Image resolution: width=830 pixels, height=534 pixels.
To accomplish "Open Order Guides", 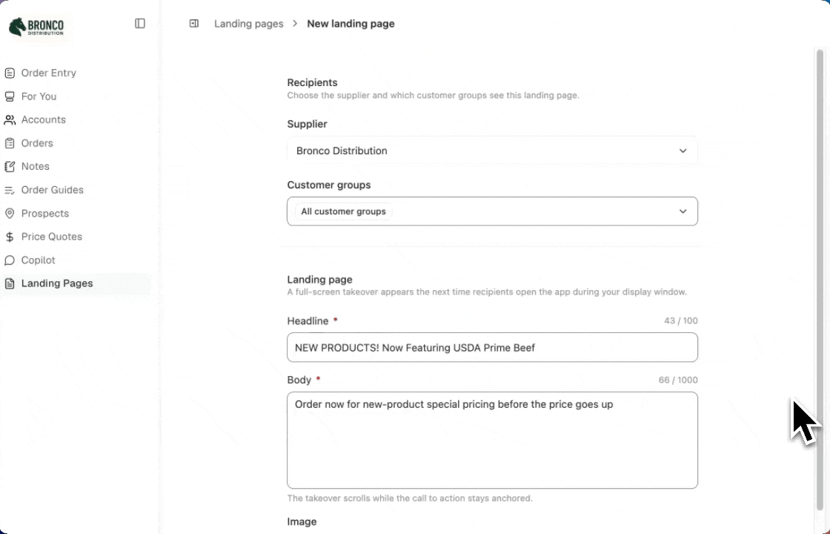I will 53,190.
